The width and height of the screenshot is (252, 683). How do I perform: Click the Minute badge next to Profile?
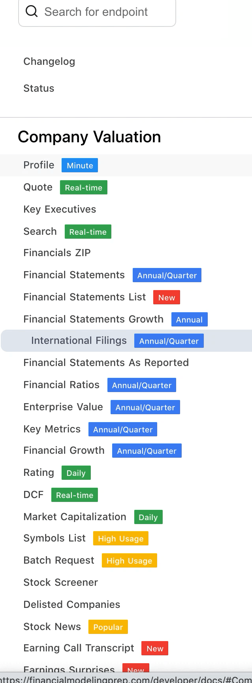tap(79, 165)
